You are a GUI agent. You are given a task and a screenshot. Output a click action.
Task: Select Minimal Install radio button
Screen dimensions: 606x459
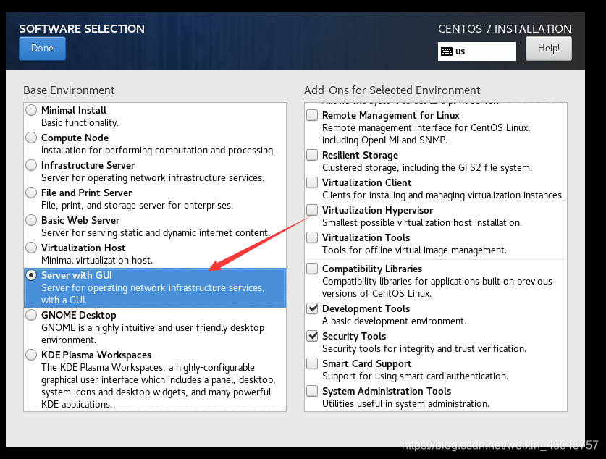click(x=31, y=110)
